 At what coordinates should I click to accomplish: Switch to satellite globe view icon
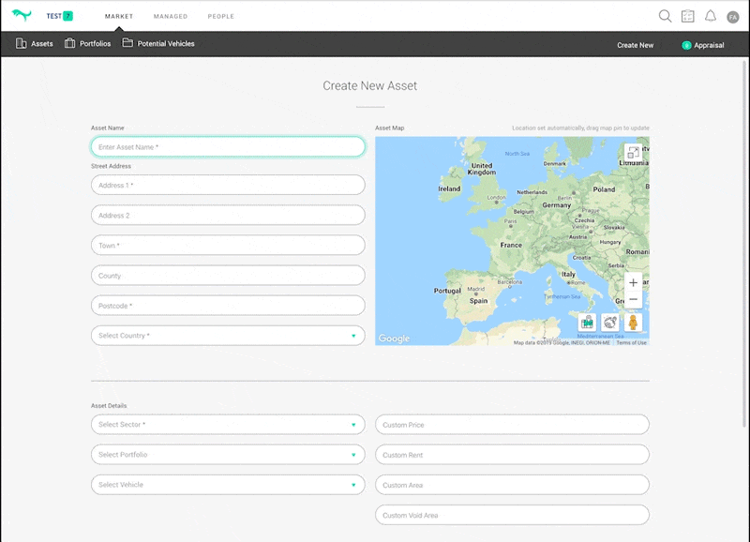tap(610, 323)
